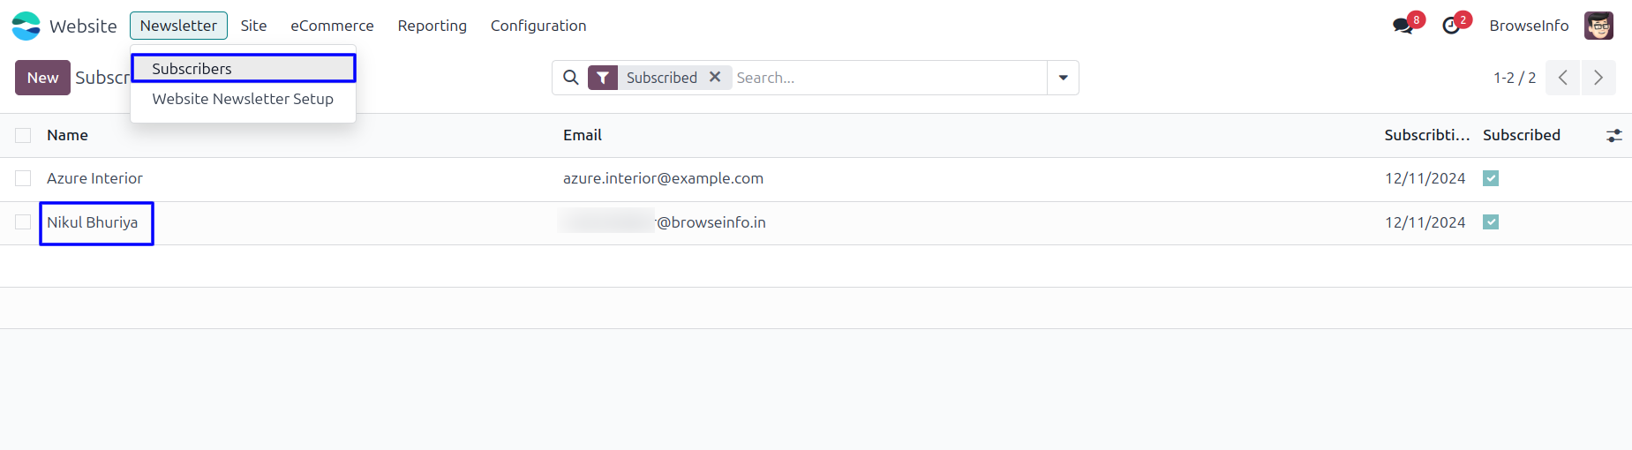Screen dimensions: 1632x450
Task: Open the activities clock icon
Action: coord(1451,26)
